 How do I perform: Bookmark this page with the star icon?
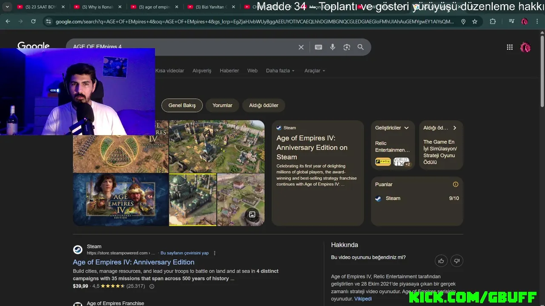(475, 21)
